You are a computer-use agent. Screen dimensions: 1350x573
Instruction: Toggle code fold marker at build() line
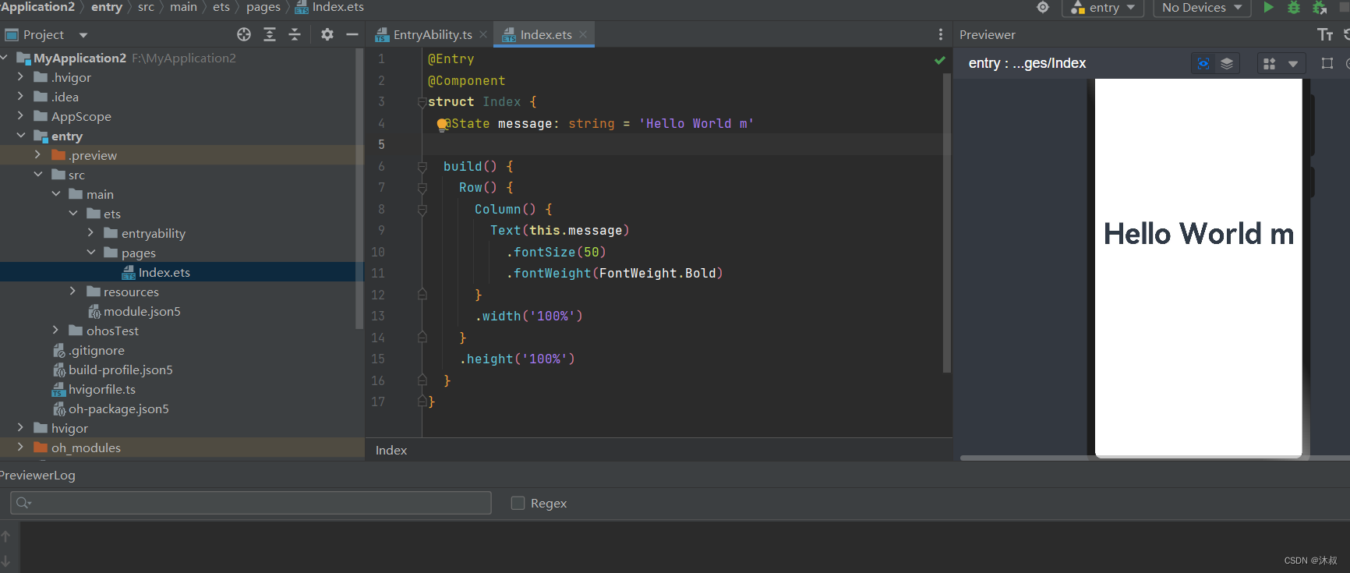422,167
